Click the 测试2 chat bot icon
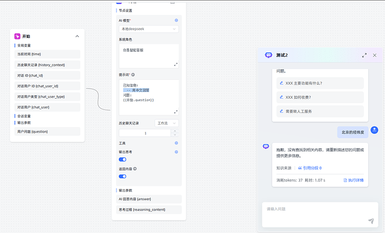The height and width of the screenshot is (233, 385). pos(268,55)
